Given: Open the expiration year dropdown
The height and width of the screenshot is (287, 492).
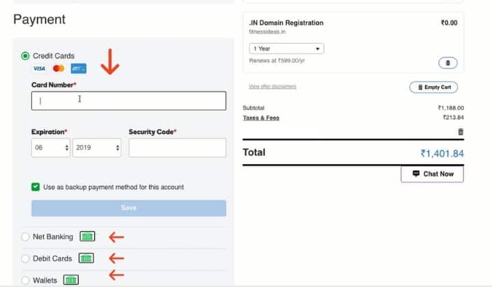Looking at the screenshot, I should 98,148.
